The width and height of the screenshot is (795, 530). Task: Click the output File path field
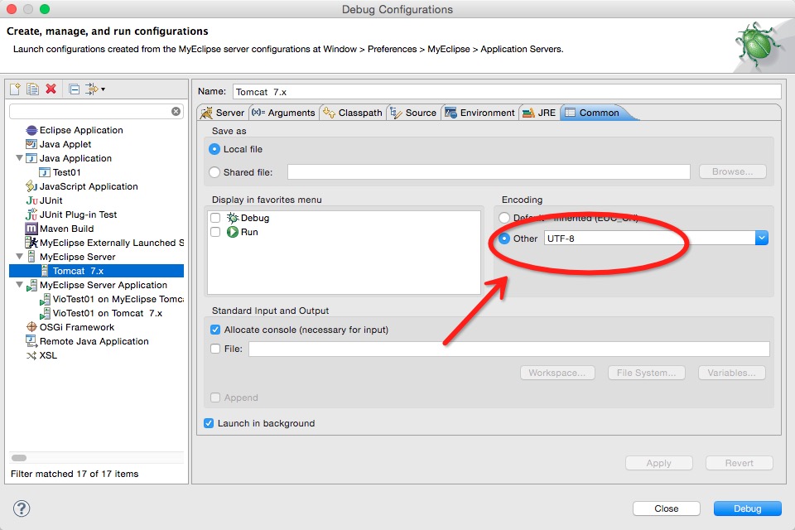(x=509, y=349)
